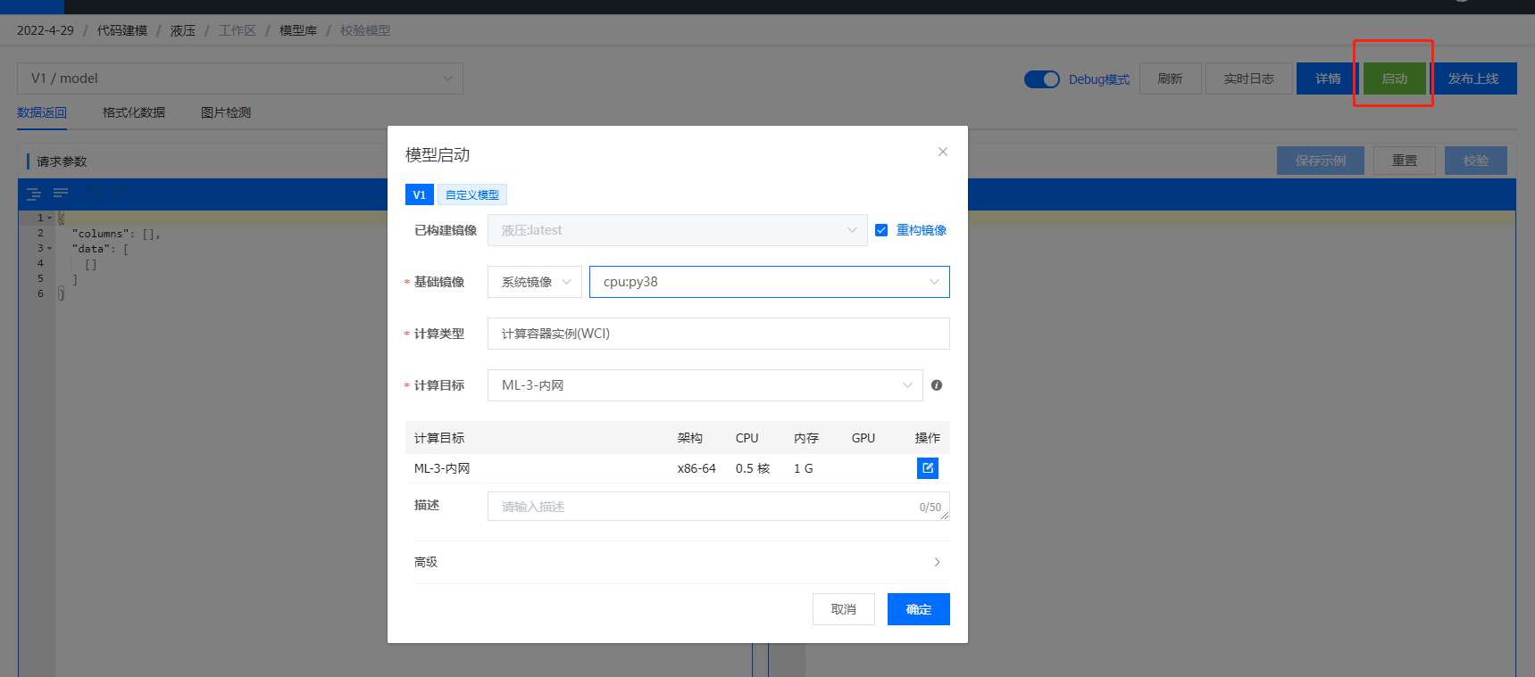Click 模型库 breadcrumb link
1535x677 pixels.
pos(298,30)
